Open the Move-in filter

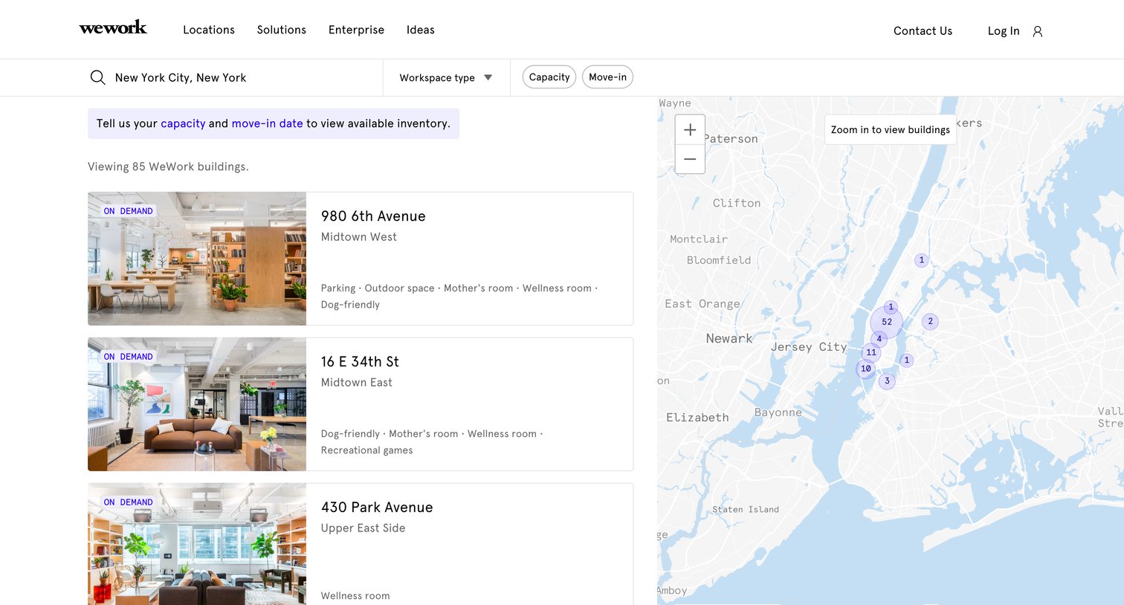coord(607,77)
